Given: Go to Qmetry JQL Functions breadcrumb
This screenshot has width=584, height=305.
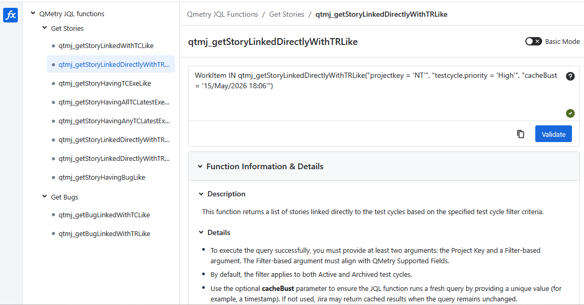Looking at the screenshot, I should (x=223, y=14).
